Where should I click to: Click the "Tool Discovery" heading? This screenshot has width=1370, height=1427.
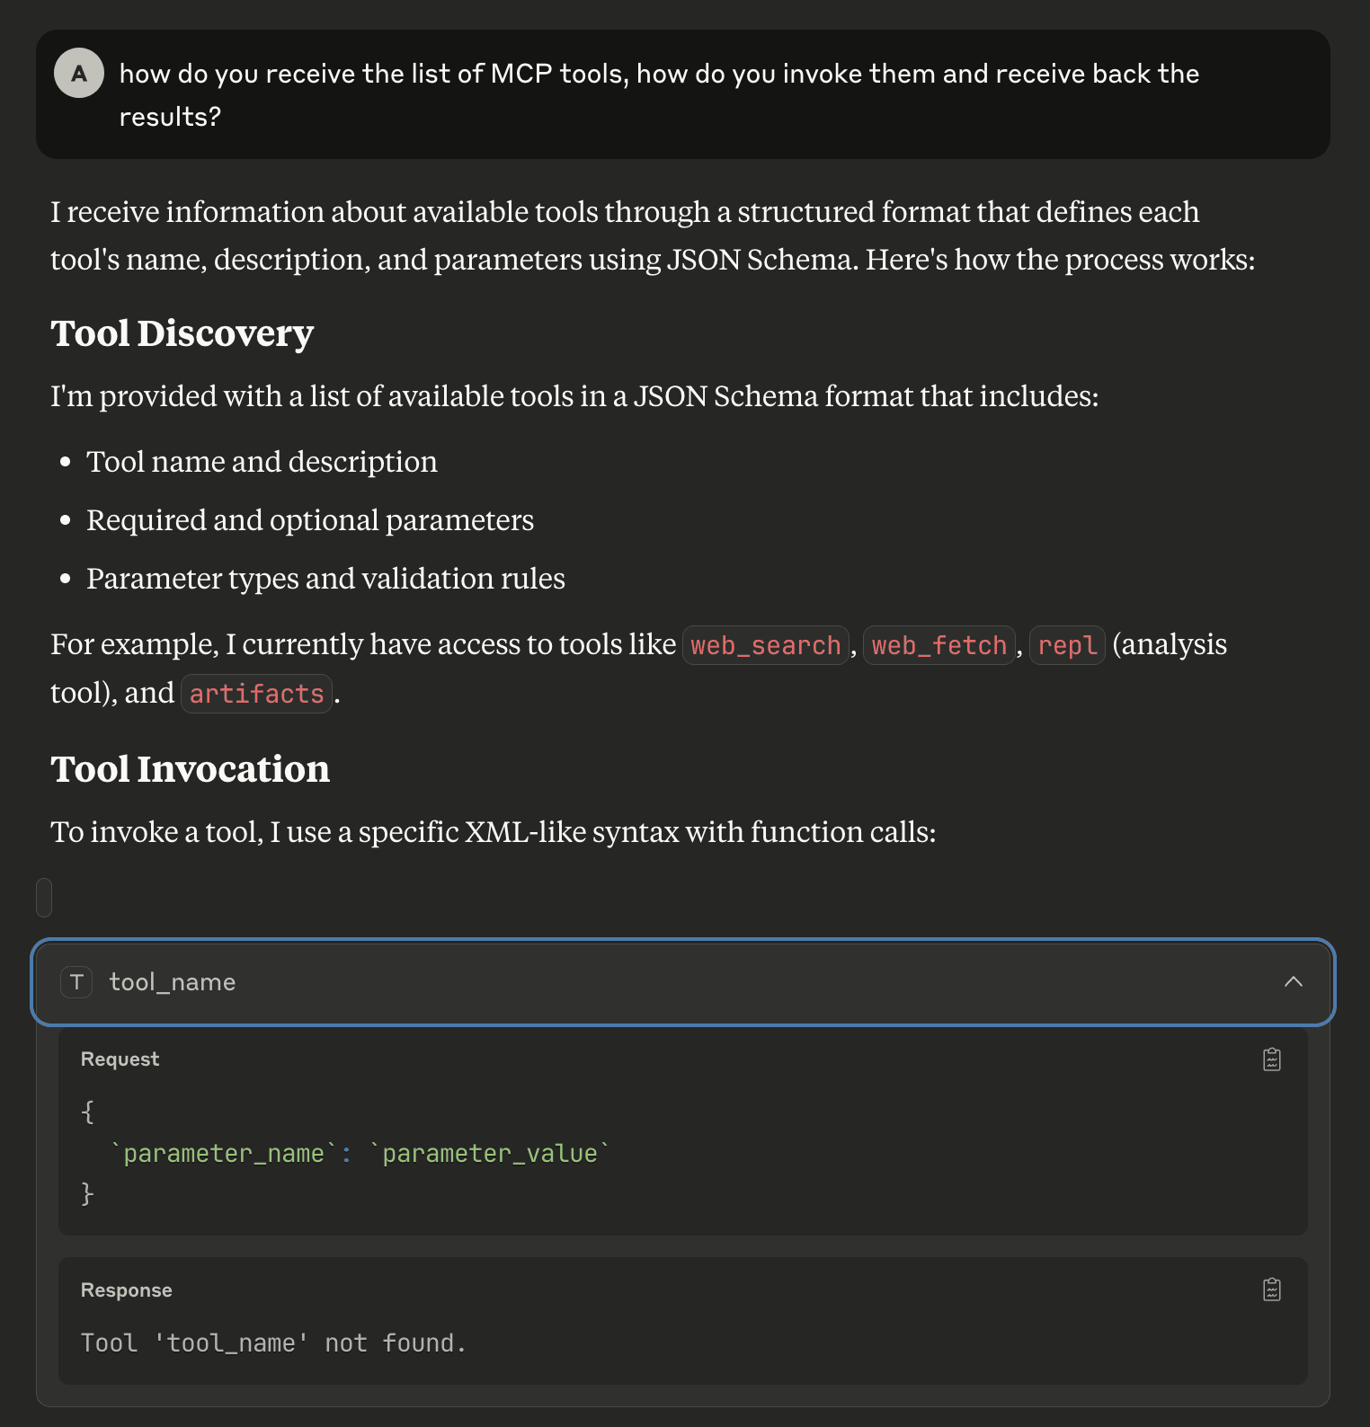182,333
